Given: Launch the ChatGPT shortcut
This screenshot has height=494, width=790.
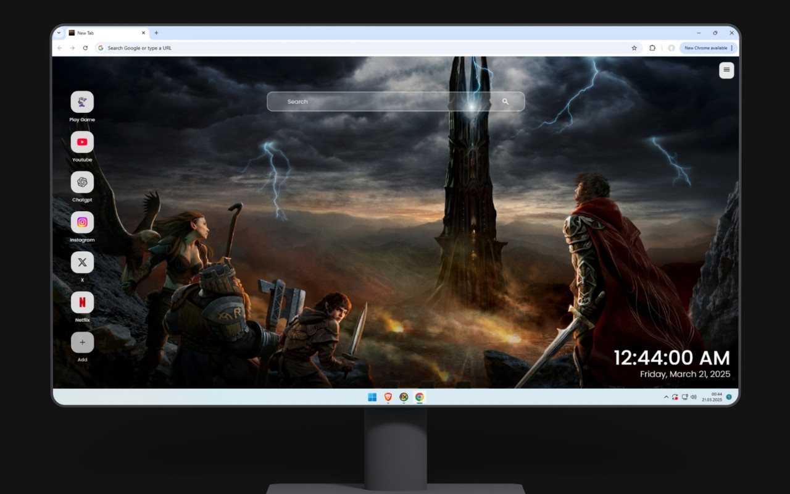Looking at the screenshot, I should pos(82,182).
